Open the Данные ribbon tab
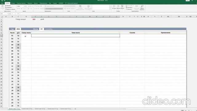Image resolution: width=197 pixels, height=111 pixels. click(36, 3)
